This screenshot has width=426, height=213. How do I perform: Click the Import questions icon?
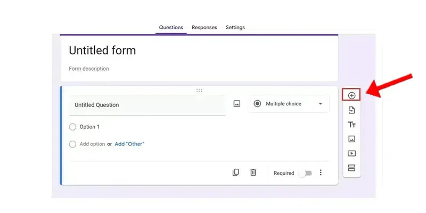point(351,110)
